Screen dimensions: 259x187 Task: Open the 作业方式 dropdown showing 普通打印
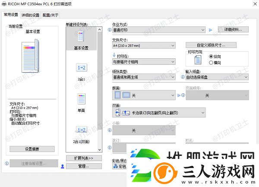pos(159,30)
